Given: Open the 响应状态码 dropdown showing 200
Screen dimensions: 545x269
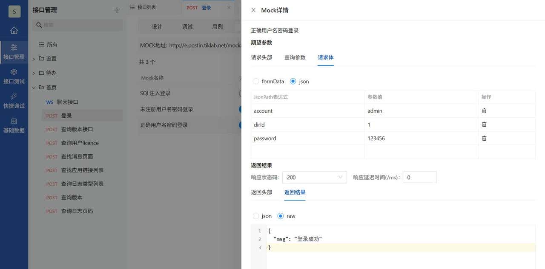Looking at the screenshot, I should pyautogui.click(x=314, y=177).
